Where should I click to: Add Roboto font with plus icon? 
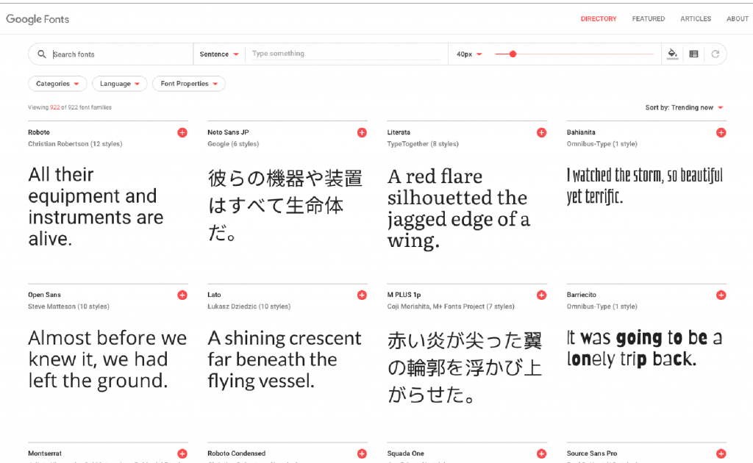pos(182,132)
